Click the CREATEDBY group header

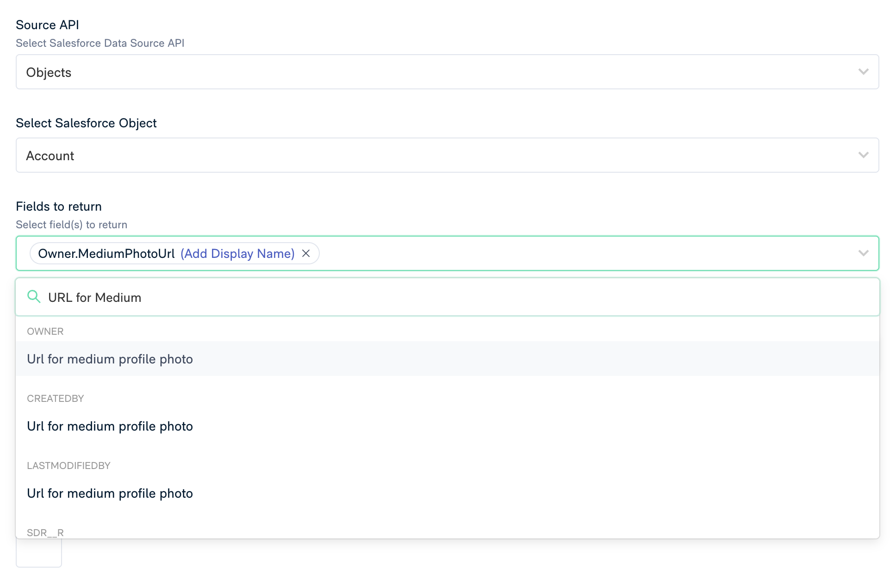[x=56, y=399]
